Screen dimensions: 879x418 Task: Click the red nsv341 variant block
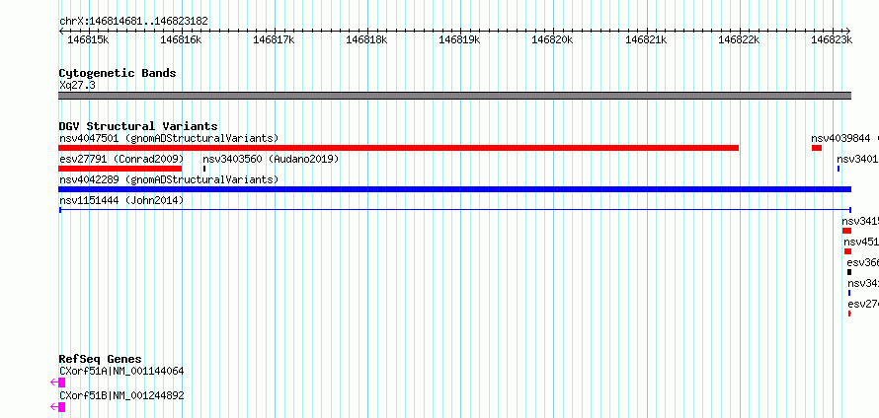(x=846, y=231)
